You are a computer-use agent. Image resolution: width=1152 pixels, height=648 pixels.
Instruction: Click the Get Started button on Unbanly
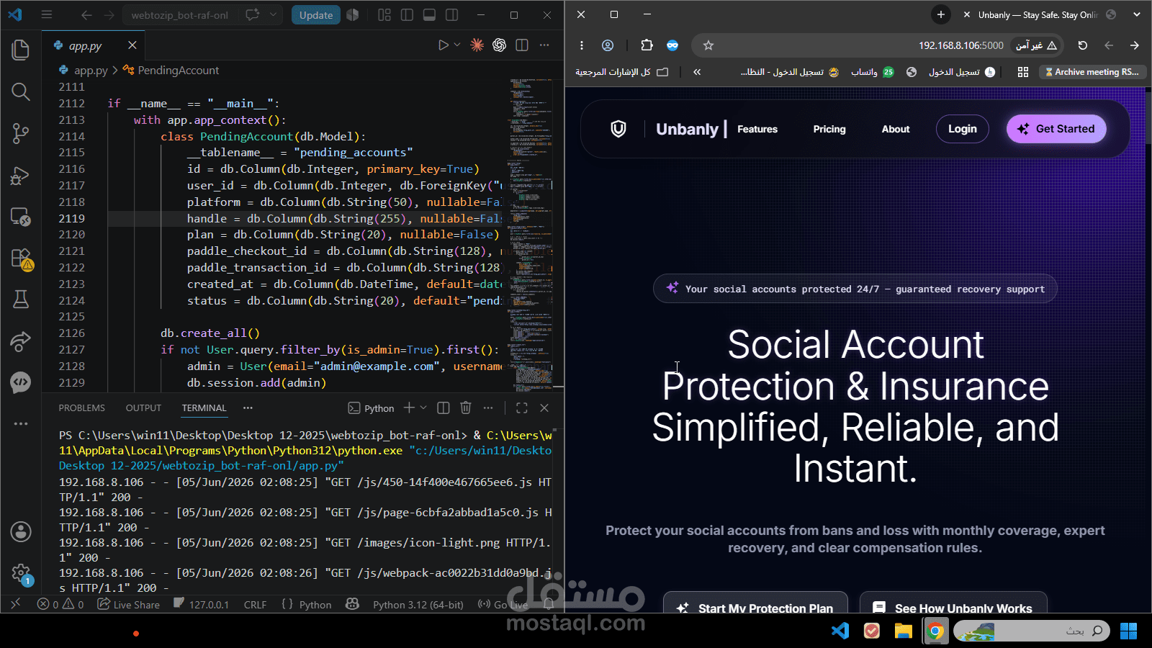pos(1056,129)
